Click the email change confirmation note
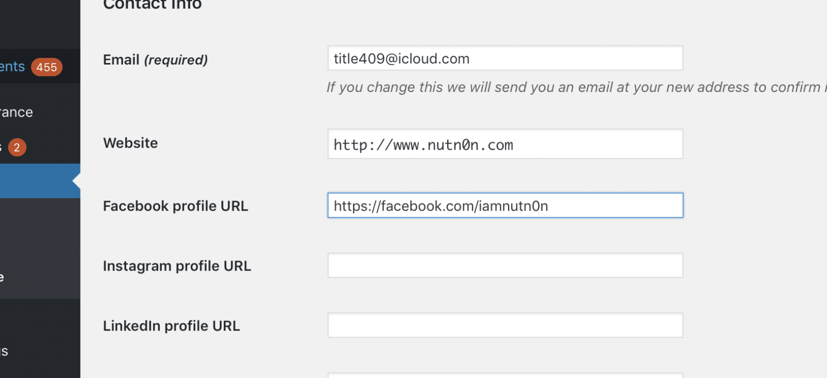This screenshot has width=827, height=378. click(x=574, y=87)
